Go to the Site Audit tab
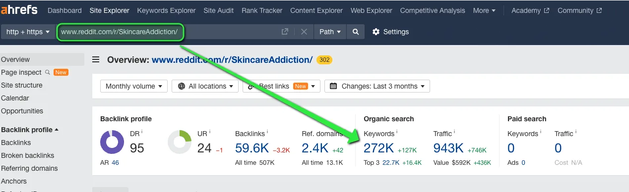This screenshot has height=192, width=629. click(x=219, y=10)
